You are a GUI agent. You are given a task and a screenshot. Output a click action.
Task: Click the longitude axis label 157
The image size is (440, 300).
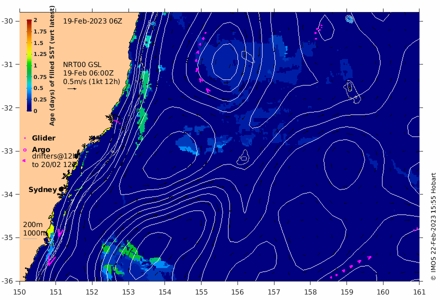(274, 292)
